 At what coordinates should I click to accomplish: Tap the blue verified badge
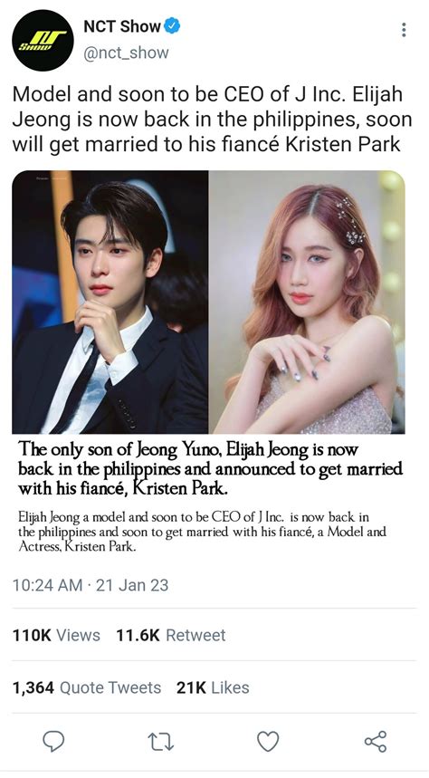point(172,25)
